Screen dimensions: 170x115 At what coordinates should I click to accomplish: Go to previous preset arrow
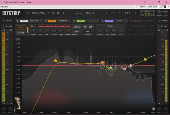63,13
